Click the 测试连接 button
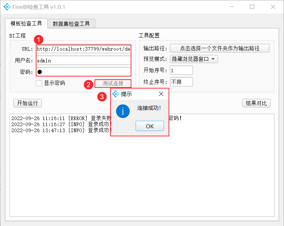Screen dimensions: 284x226 [x=113, y=84]
